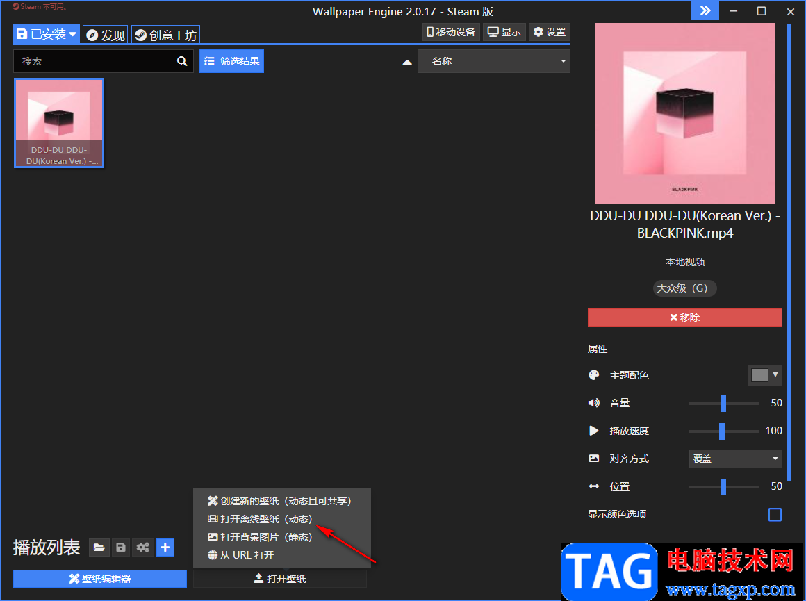This screenshot has height=601, width=806.
Task: Expand the 名称 sort-by dropdown
Action: click(x=494, y=61)
